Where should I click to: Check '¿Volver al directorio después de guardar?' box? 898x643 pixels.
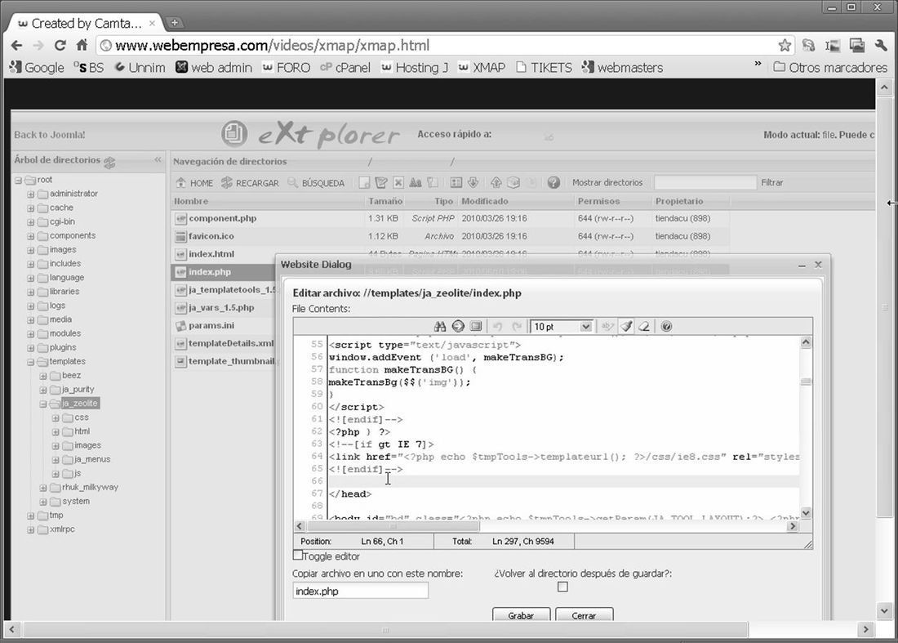point(562,587)
